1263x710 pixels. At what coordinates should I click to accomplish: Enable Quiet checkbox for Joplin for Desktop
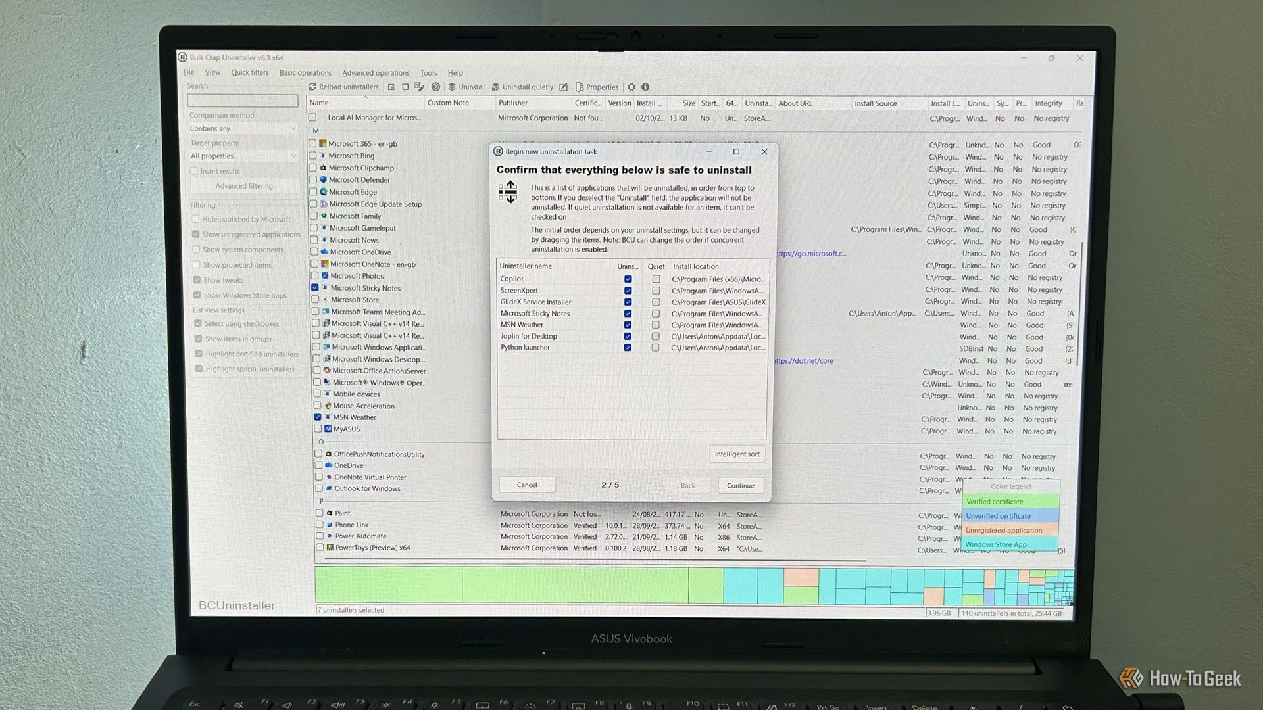click(x=655, y=336)
